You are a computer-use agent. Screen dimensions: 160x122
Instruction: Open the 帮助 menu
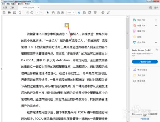pos(28,4)
